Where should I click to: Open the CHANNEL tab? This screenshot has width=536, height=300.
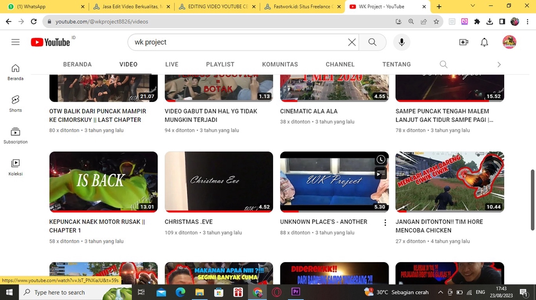[x=340, y=64]
